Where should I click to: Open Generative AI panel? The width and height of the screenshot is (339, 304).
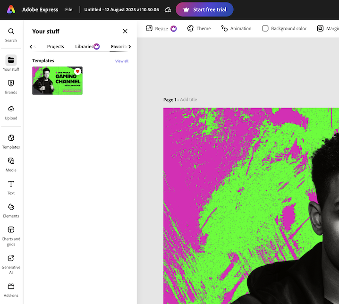(11, 264)
